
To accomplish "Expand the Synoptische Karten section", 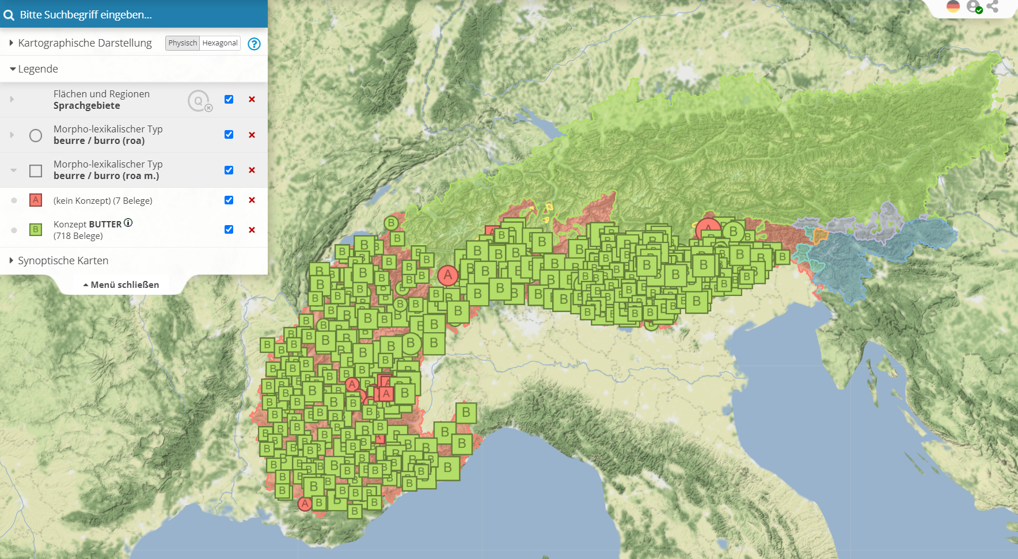I will pyautogui.click(x=59, y=261).
